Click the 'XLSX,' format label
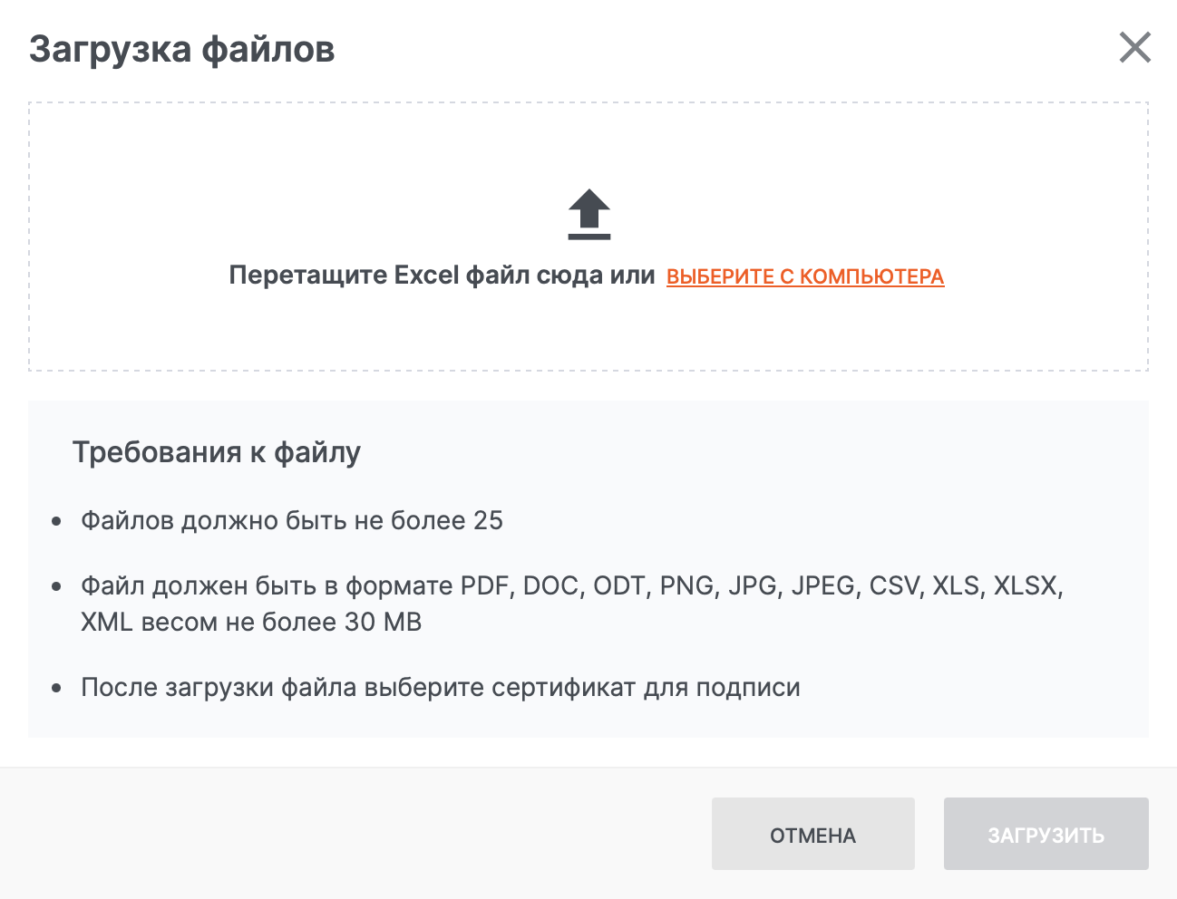The height and width of the screenshot is (899, 1177). [x=1028, y=586]
